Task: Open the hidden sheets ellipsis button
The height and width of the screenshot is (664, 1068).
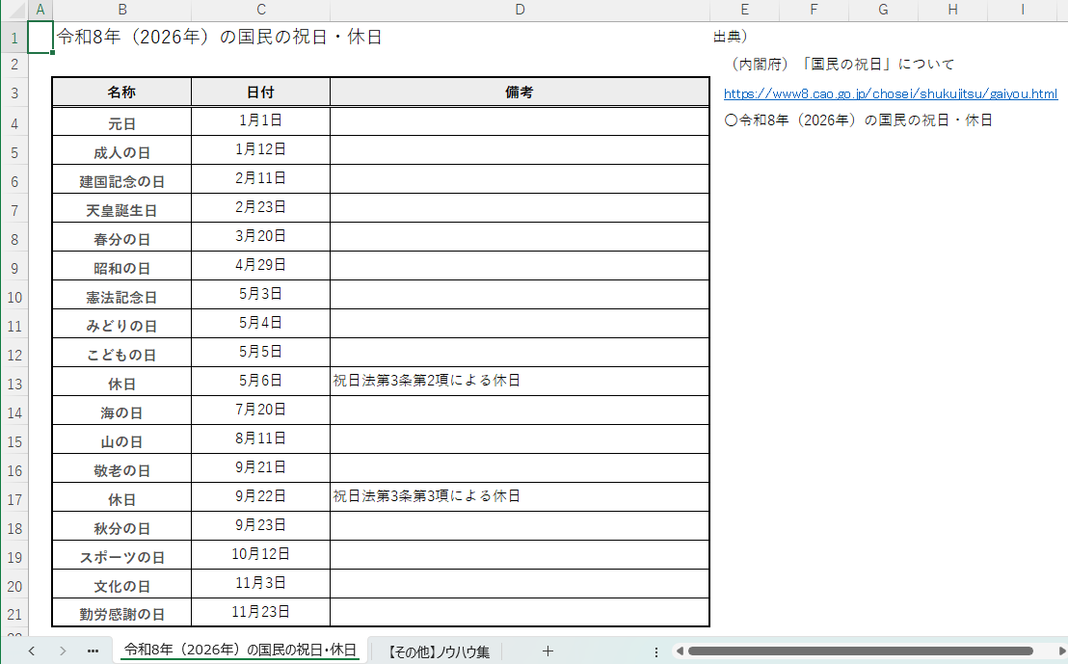Action: (x=93, y=651)
